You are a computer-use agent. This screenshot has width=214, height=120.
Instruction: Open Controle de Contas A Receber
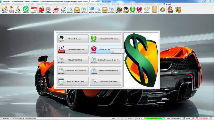click(x=105, y=39)
